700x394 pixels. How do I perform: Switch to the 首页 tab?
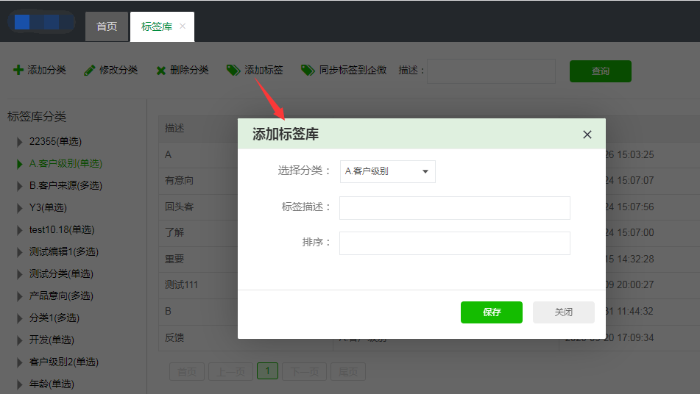tap(107, 26)
